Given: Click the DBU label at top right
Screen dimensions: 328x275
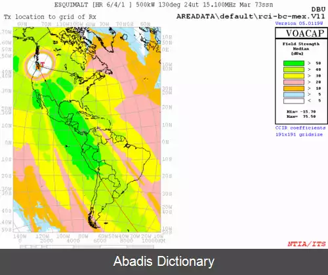Looking at the screenshot, I should (318, 9).
